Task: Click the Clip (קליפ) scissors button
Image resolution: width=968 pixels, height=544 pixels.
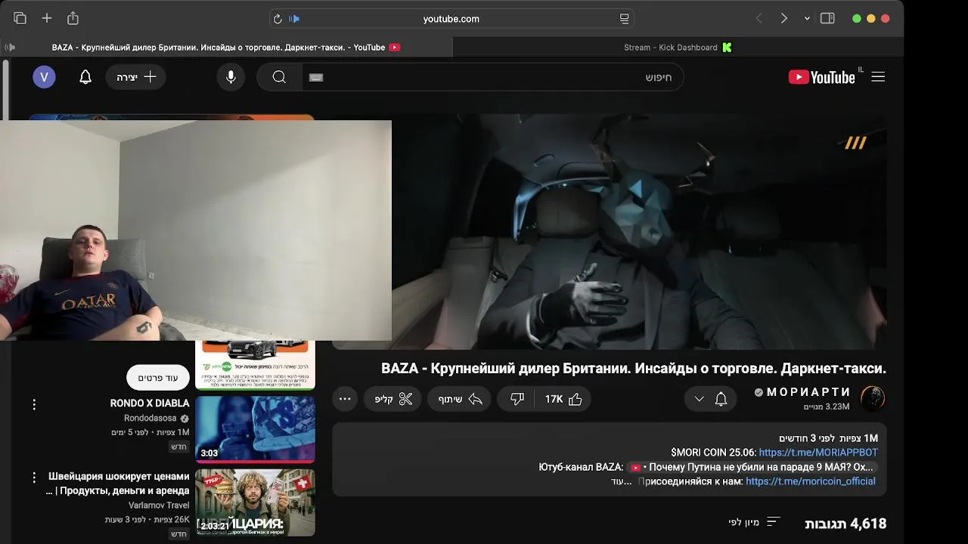Action: tap(394, 399)
